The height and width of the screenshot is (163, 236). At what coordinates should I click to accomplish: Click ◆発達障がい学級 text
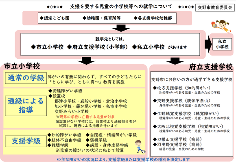pos(66,91)
